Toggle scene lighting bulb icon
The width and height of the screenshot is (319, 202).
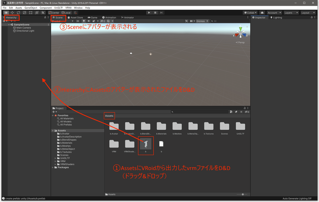[84, 21]
